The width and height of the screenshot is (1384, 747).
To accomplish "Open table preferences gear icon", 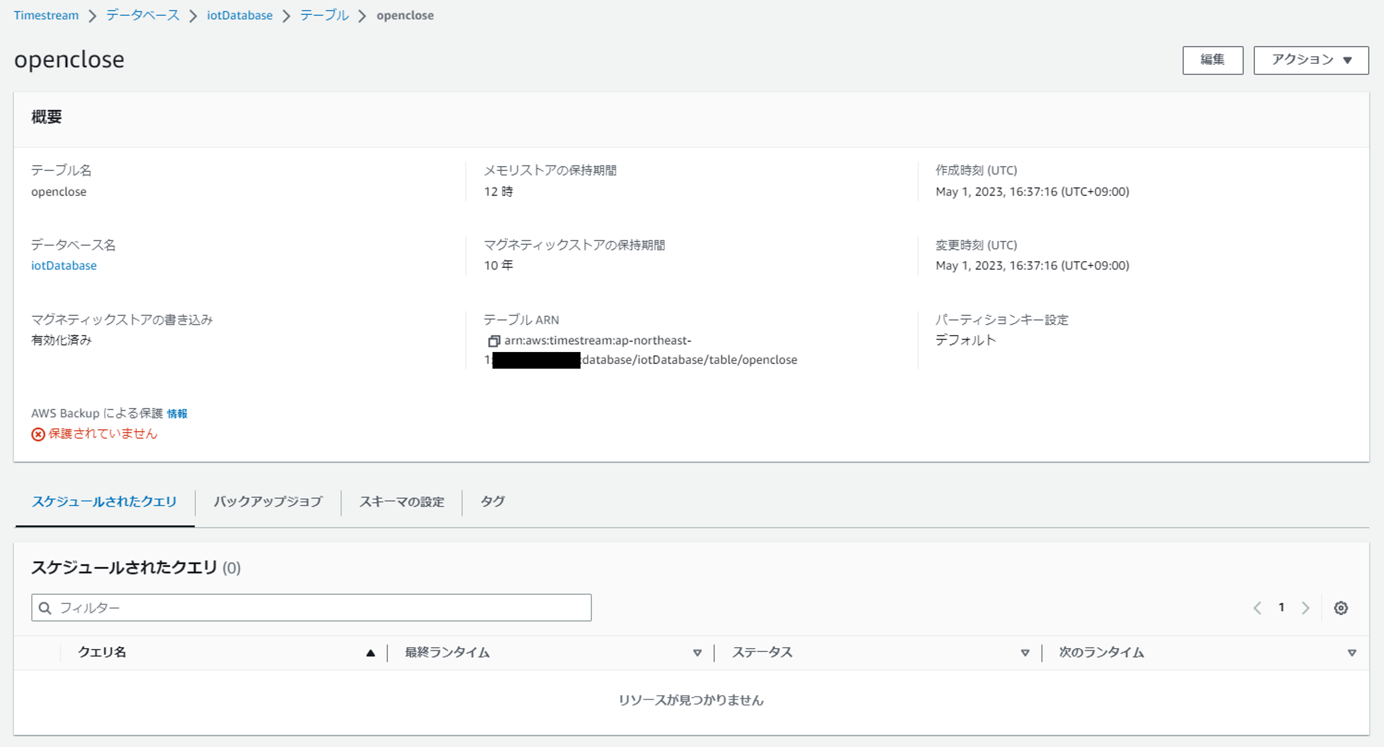I will [x=1340, y=608].
